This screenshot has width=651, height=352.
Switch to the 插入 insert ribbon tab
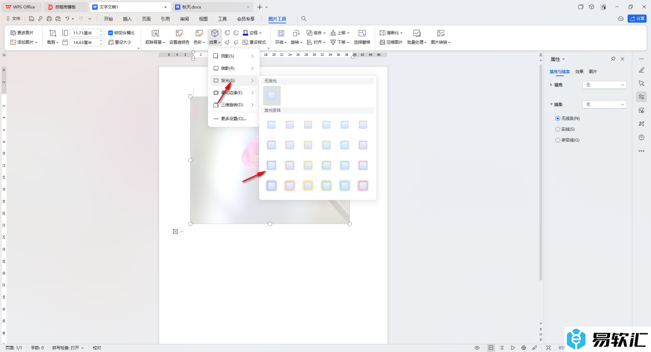(x=127, y=19)
